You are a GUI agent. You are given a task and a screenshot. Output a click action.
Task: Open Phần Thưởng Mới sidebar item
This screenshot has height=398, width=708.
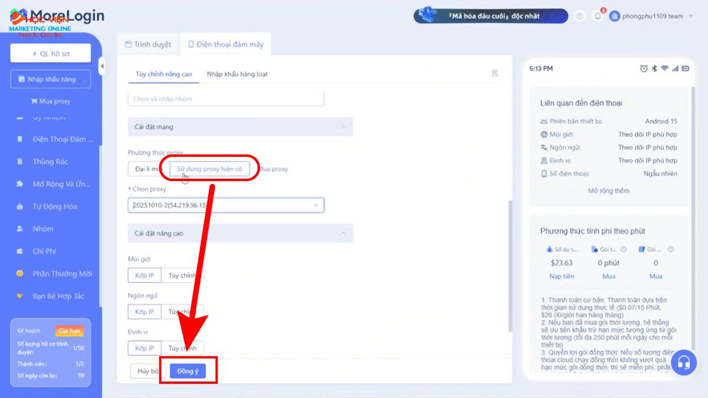tap(62, 274)
